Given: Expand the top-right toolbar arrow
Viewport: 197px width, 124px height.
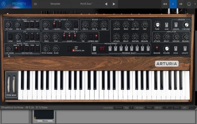Looking at the screenshot, I should click(195, 4).
